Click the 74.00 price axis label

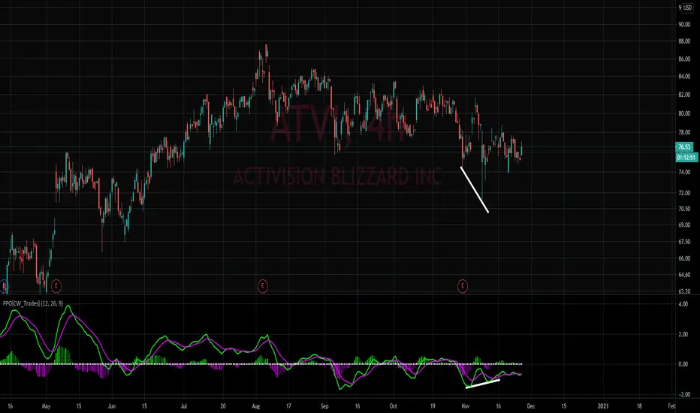click(x=684, y=172)
